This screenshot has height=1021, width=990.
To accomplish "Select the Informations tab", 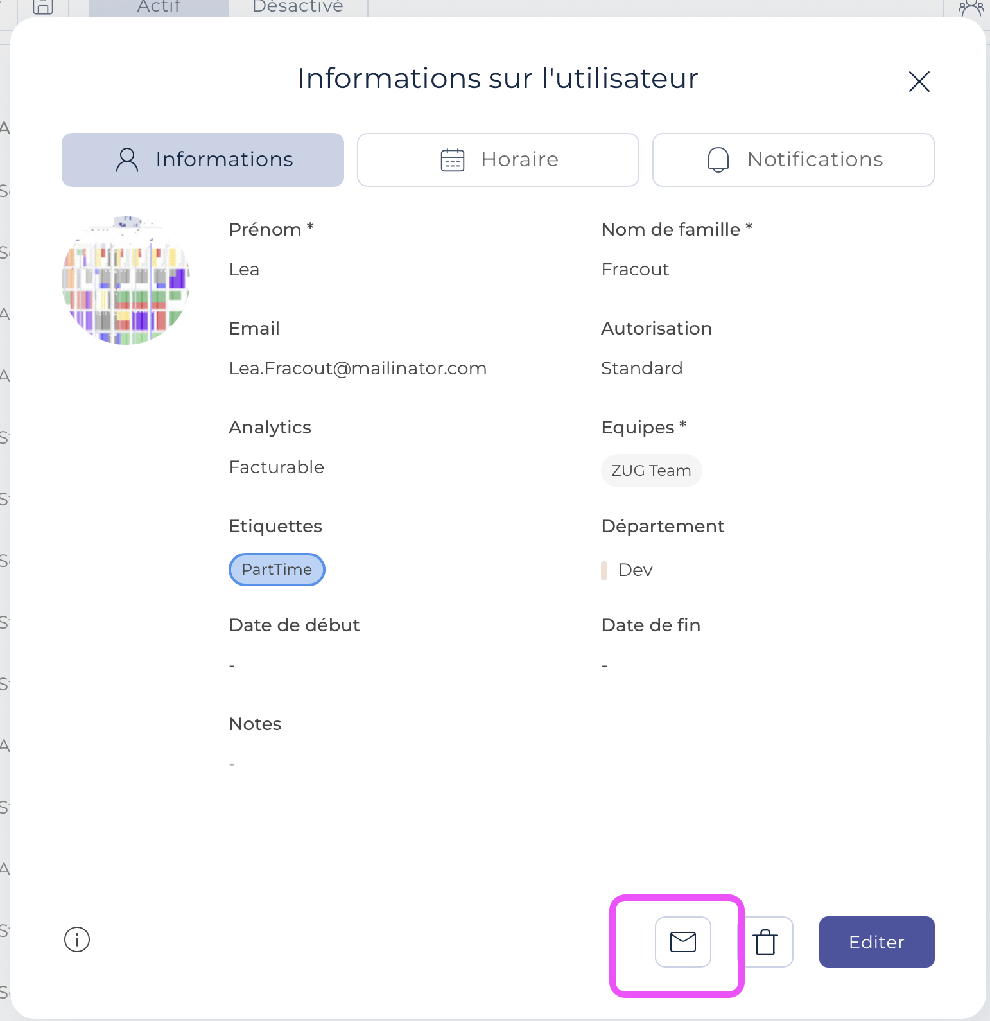I will (x=203, y=160).
